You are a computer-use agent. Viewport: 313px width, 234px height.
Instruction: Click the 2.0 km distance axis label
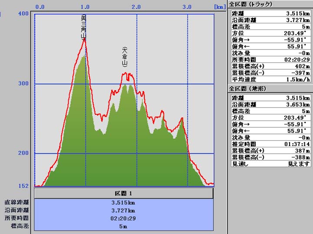point(136,7)
